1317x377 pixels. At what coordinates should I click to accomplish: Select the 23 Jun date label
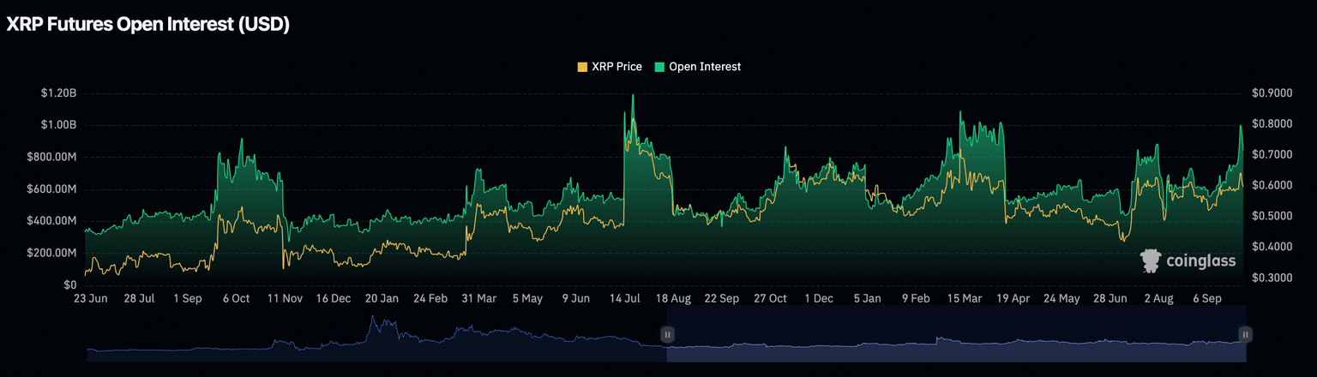tap(92, 299)
